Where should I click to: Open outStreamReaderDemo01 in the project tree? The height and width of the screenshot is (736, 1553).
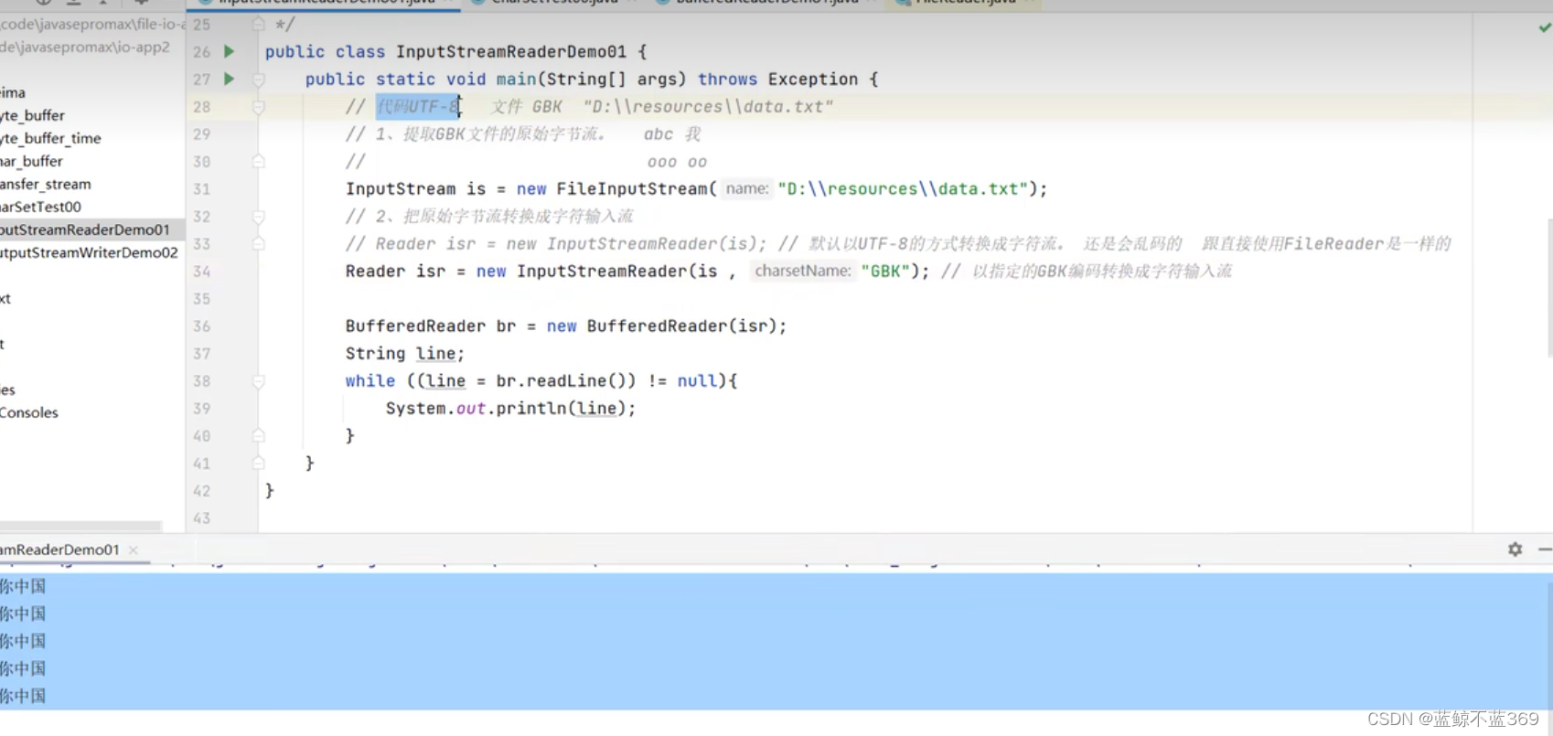pyautogui.click(x=85, y=229)
